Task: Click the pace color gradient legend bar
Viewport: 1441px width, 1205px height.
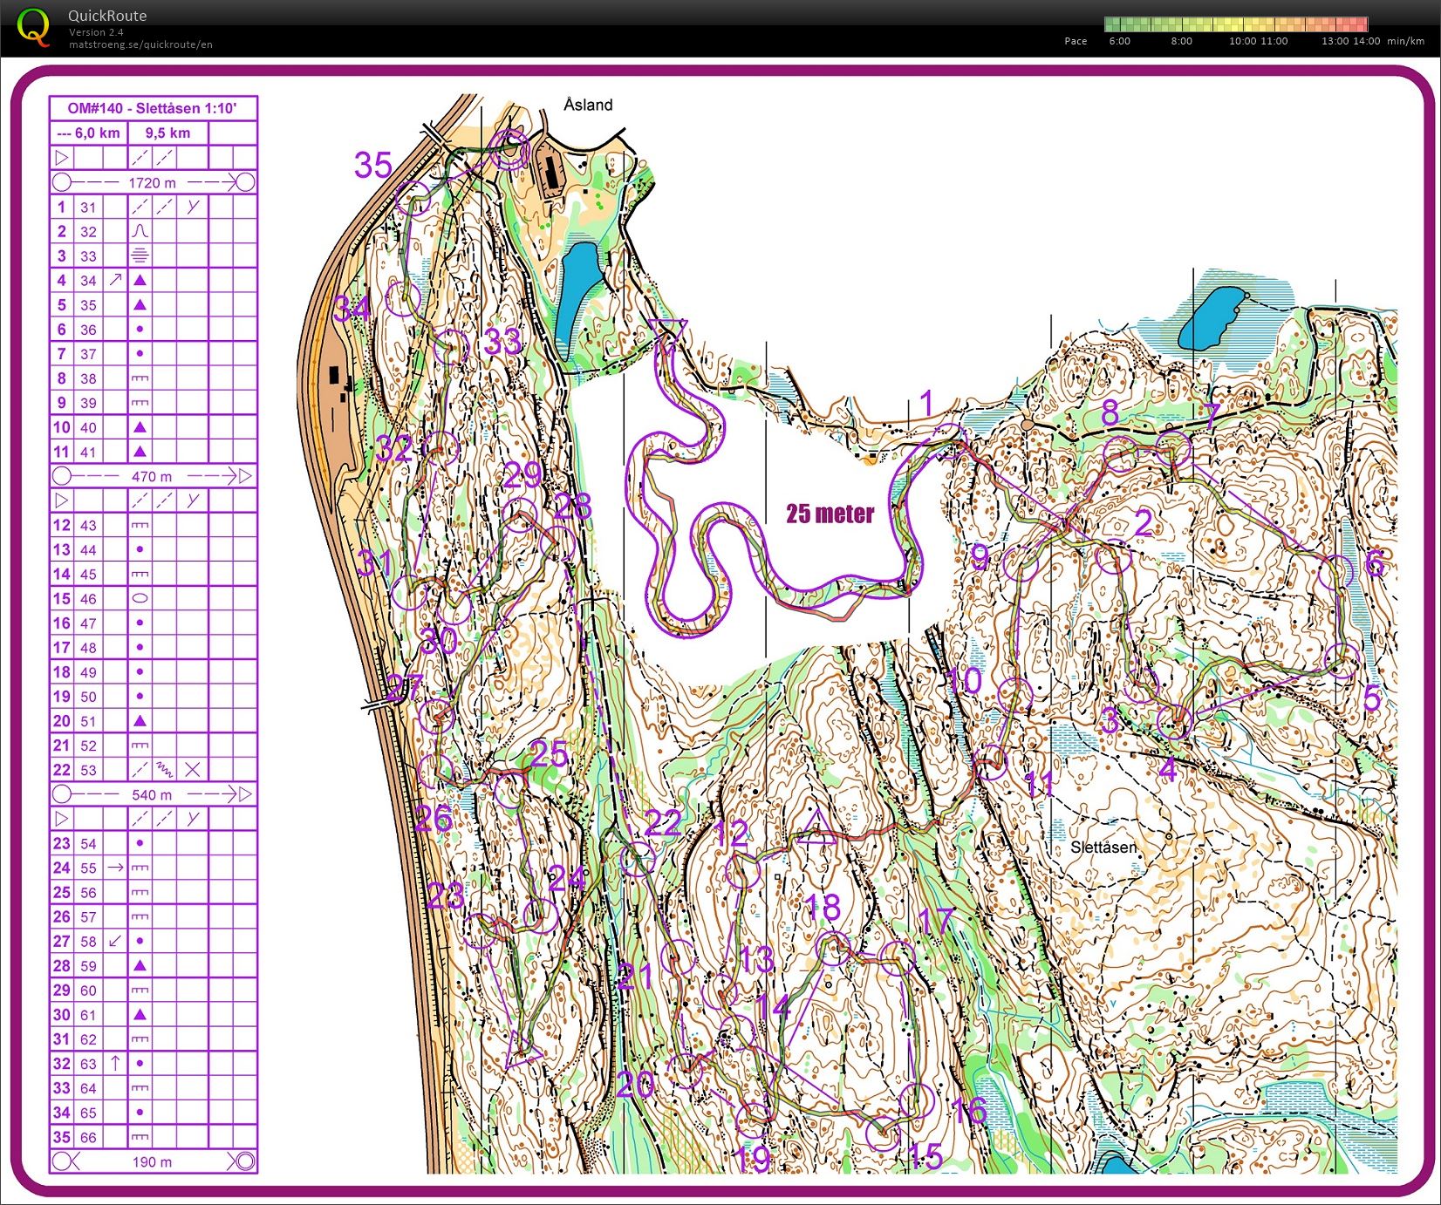Action: (x=1235, y=24)
